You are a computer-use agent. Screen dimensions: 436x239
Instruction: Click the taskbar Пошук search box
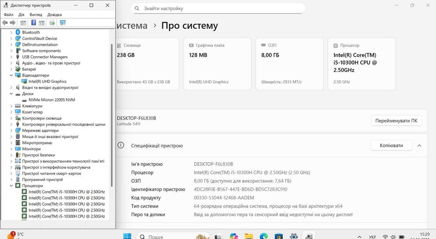173,236
